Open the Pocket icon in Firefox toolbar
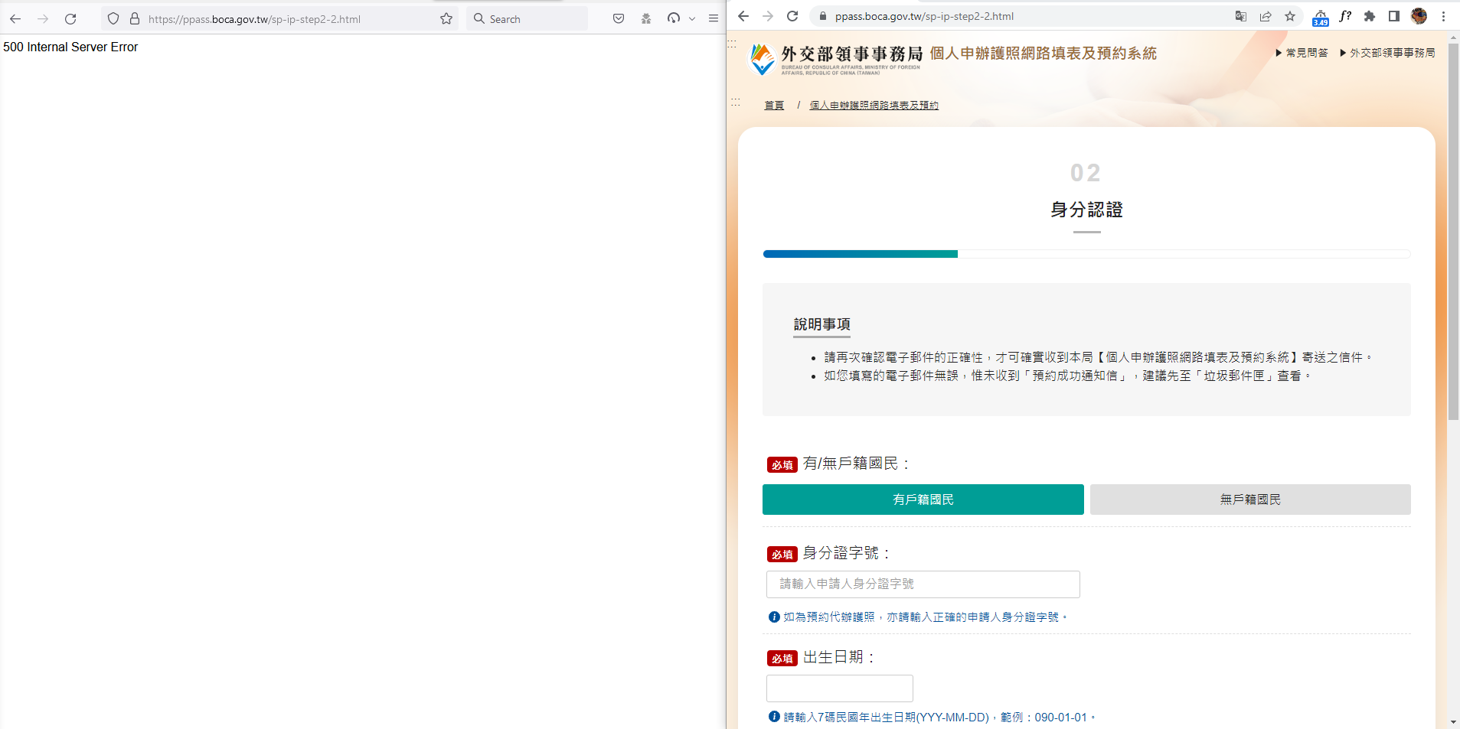Image resolution: width=1460 pixels, height=729 pixels. click(619, 18)
